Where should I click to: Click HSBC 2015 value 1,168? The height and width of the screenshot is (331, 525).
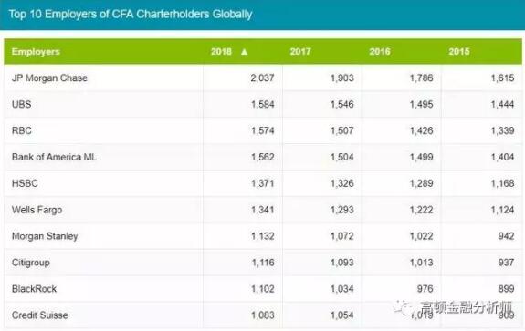(502, 183)
